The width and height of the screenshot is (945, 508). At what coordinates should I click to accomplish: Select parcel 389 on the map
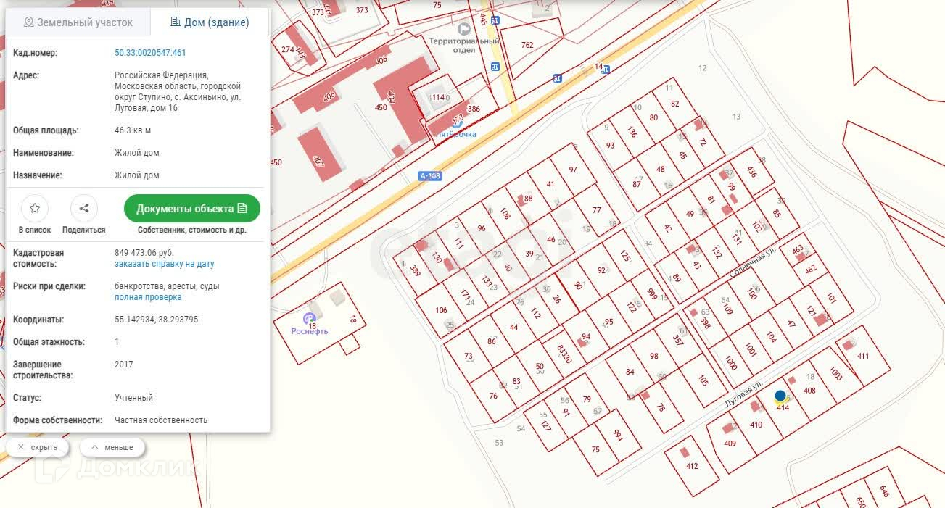point(415,271)
